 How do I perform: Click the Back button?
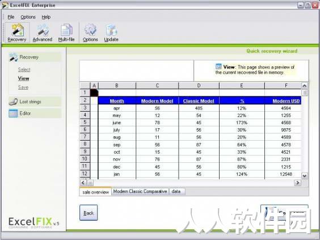point(89,213)
